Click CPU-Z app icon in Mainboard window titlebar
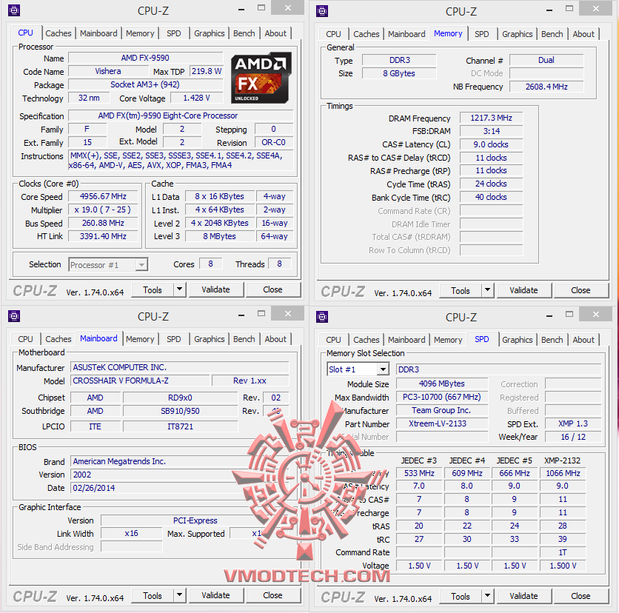This screenshot has width=619, height=613. tap(14, 316)
